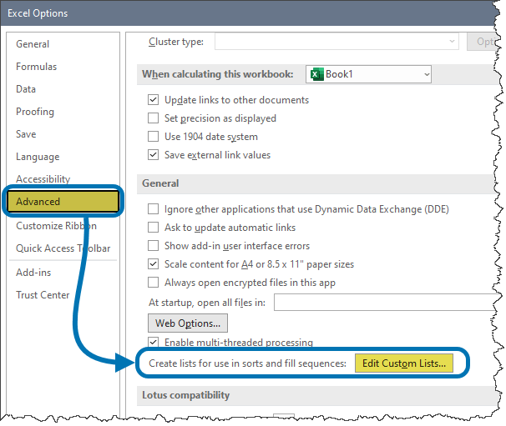Enable Ask to update automatic links

[153, 228]
